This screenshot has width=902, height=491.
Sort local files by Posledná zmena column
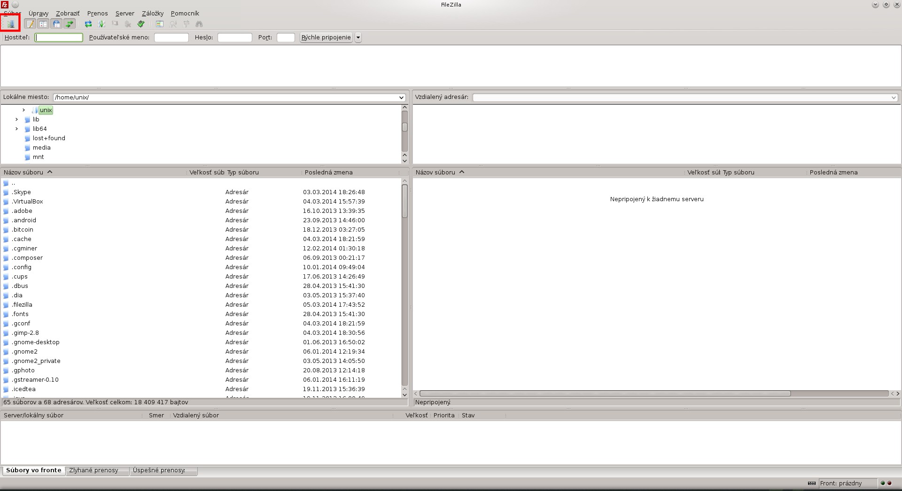tap(328, 172)
